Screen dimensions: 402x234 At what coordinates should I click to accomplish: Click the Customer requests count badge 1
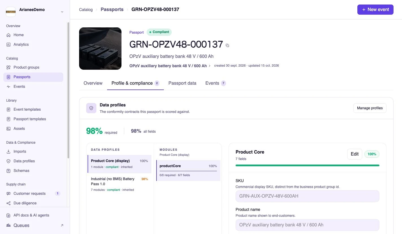pos(58,194)
